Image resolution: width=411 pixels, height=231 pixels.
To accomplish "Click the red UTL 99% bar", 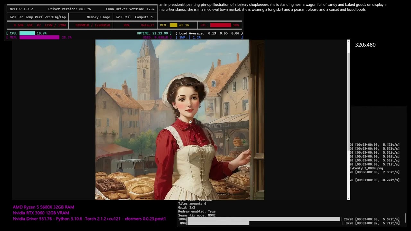I will [x=220, y=25].
